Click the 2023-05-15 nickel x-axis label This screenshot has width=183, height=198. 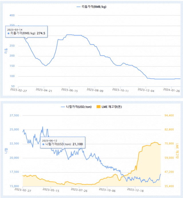[51, 190]
